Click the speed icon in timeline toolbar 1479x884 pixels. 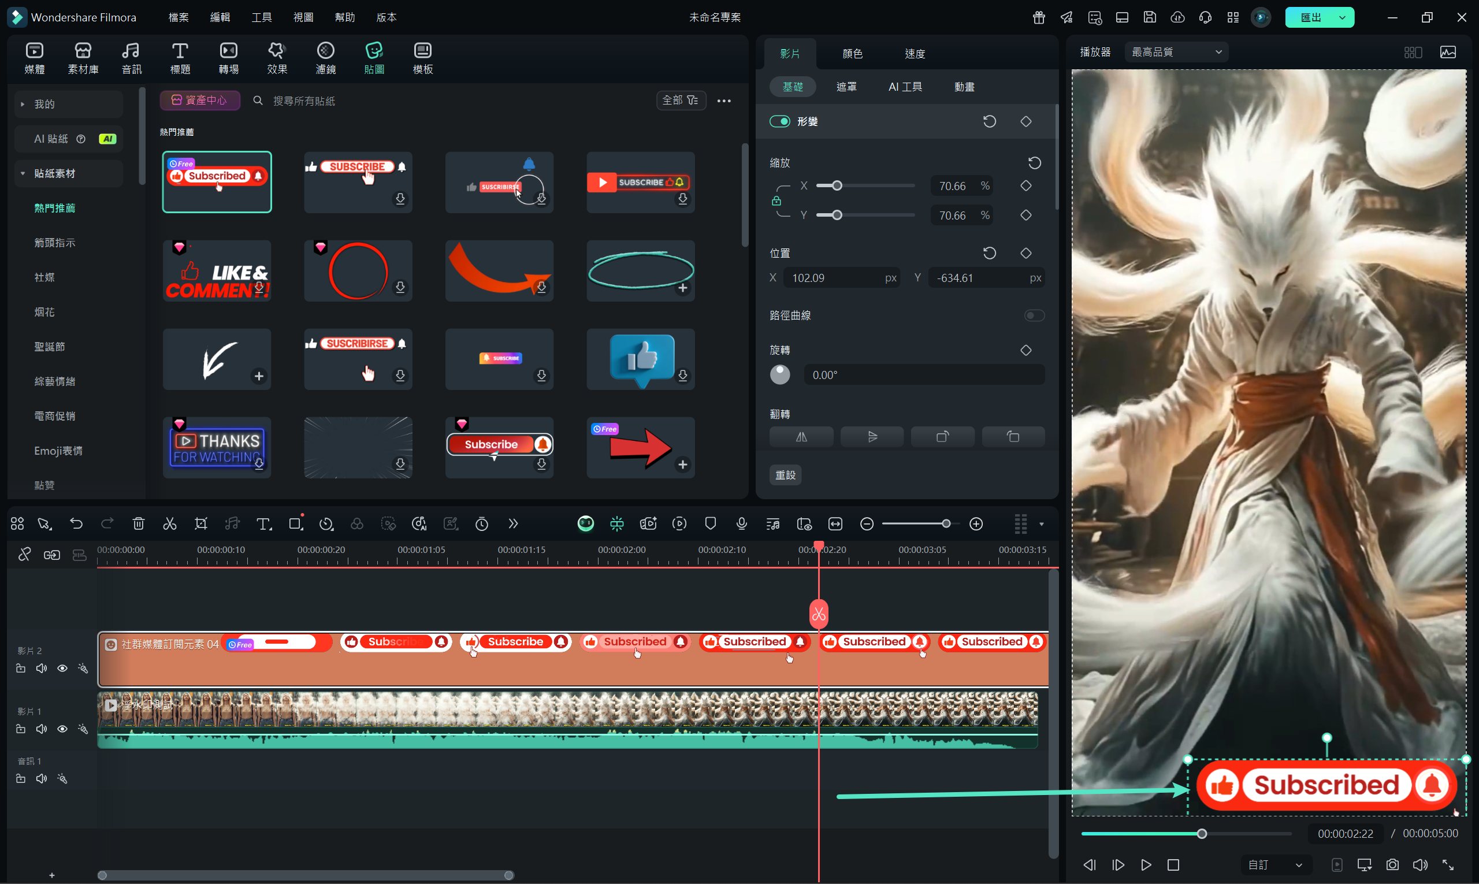pos(326,523)
